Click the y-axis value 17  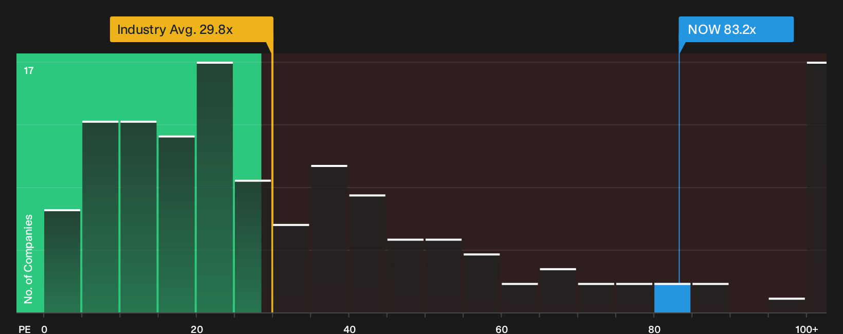coord(29,71)
